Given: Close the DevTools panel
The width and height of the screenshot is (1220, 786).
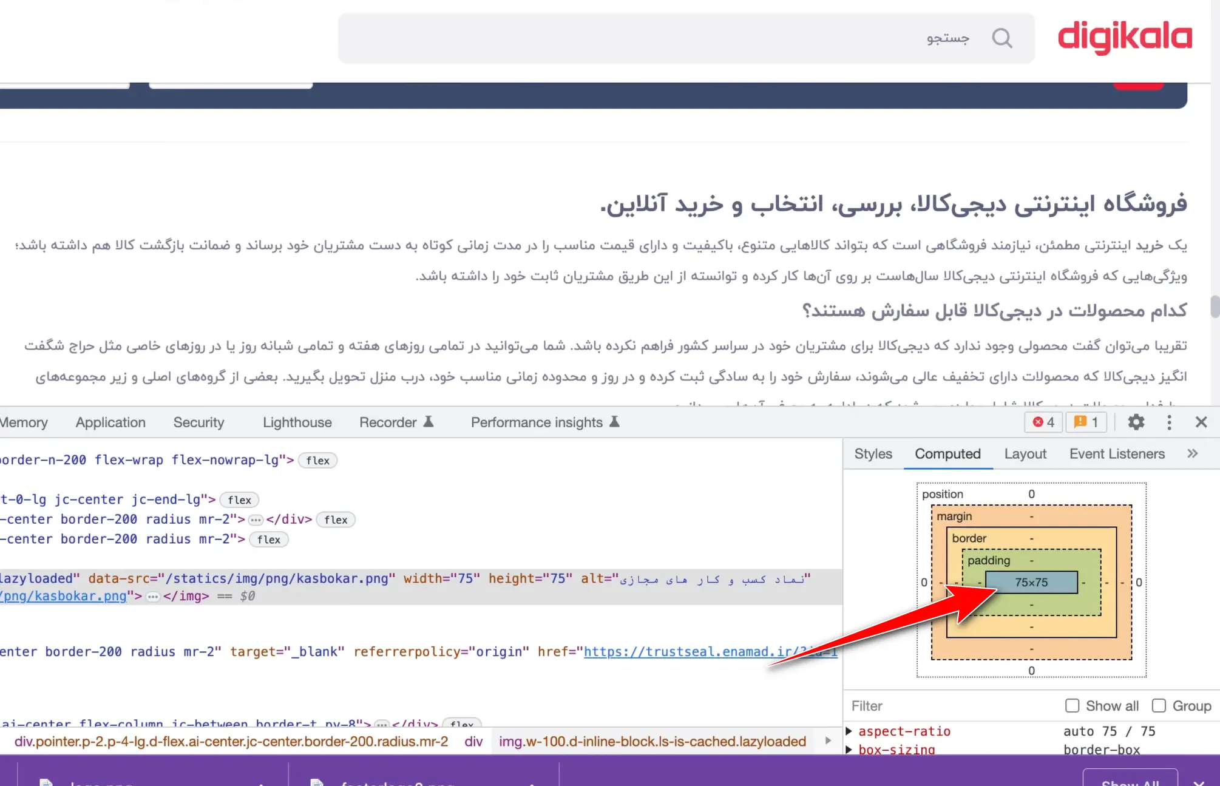Looking at the screenshot, I should click(1201, 422).
